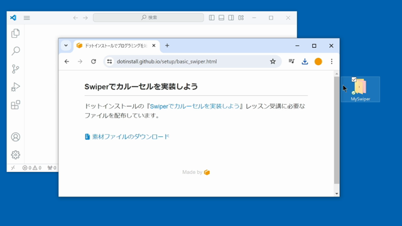This screenshot has height=226, width=402.
Task: Click the ports indicator in VS Code status bar
Action: [52, 168]
